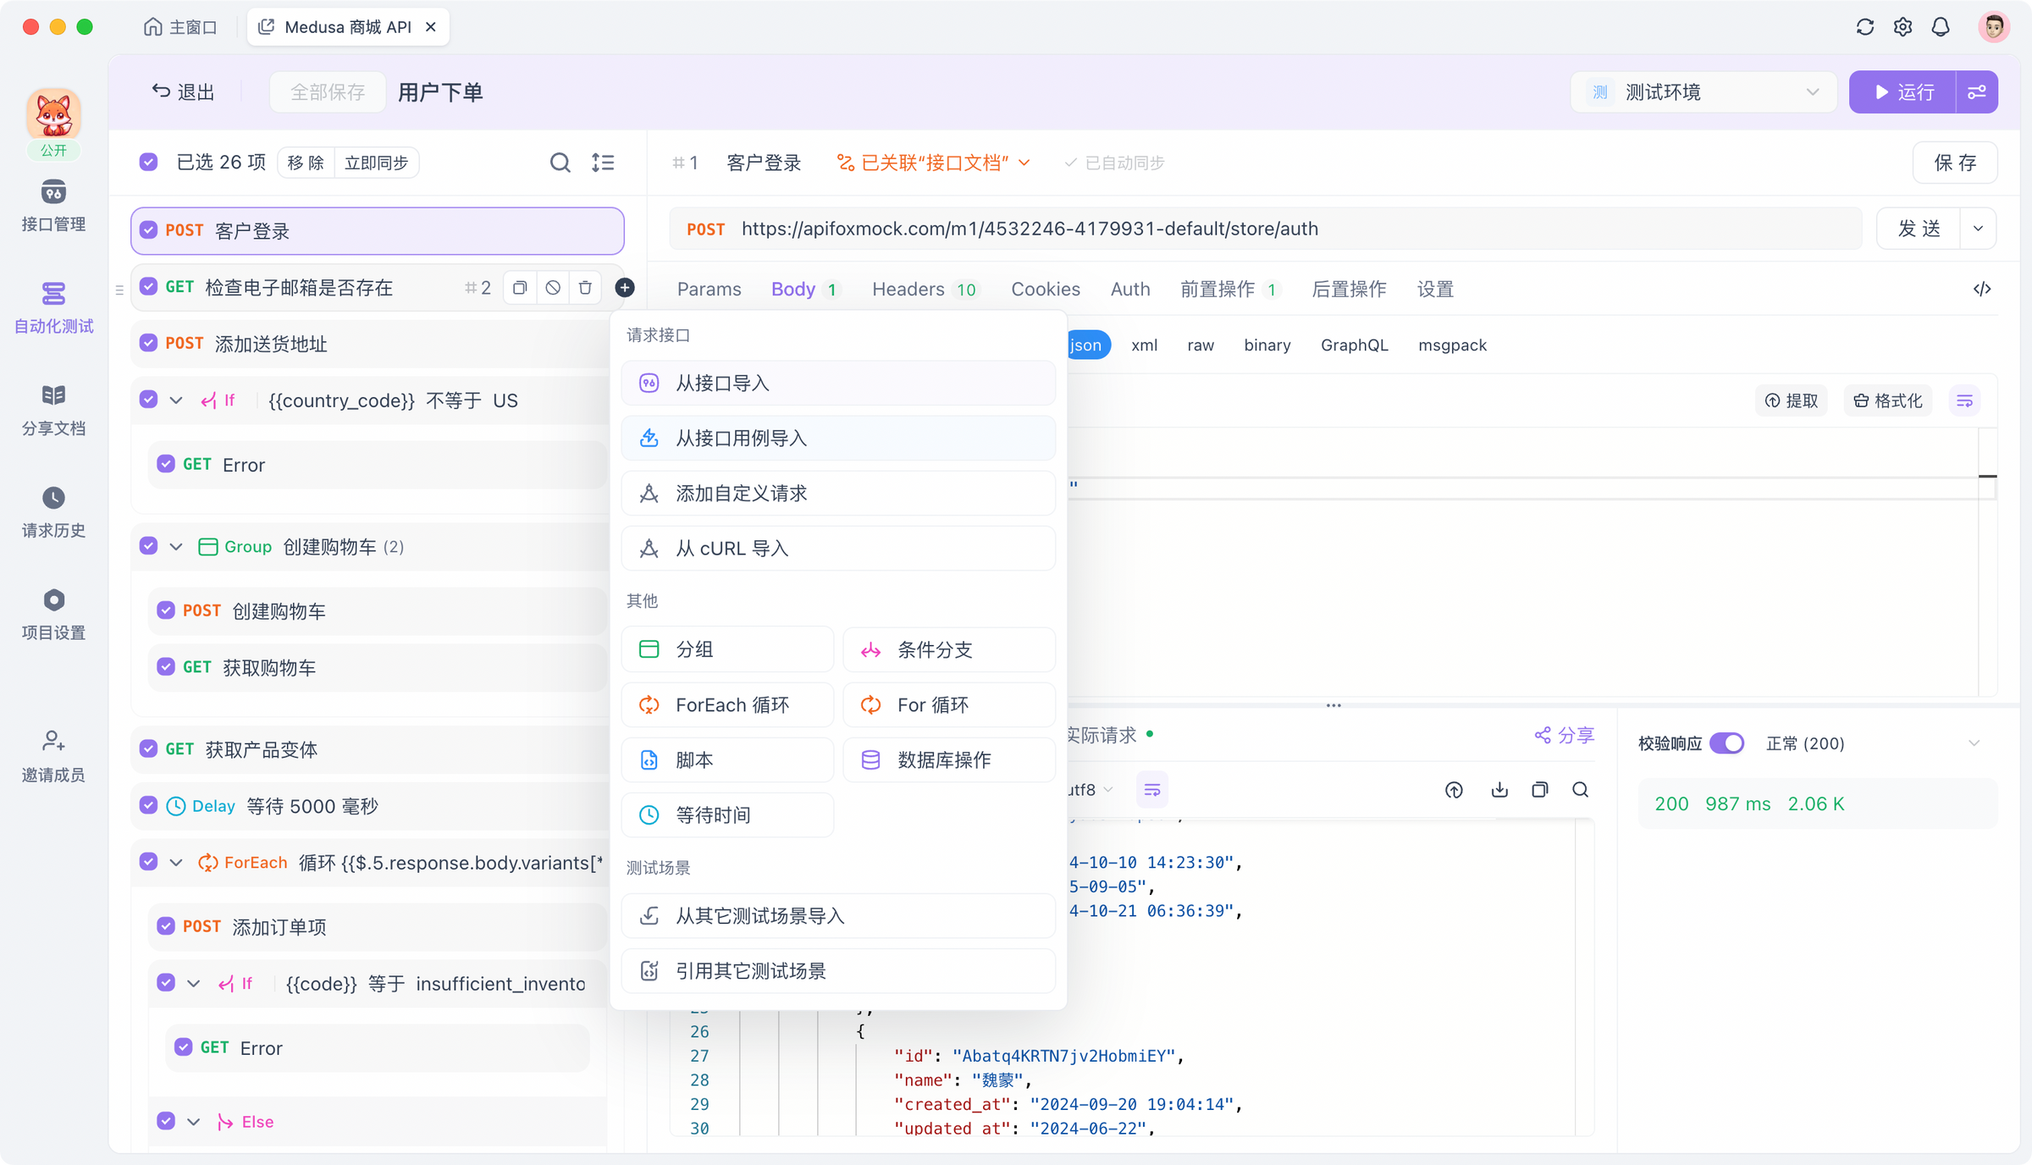Expand the 已关联"接口文档" dropdown
This screenshot has height=1165, width=2032.
click(1024, 163)
